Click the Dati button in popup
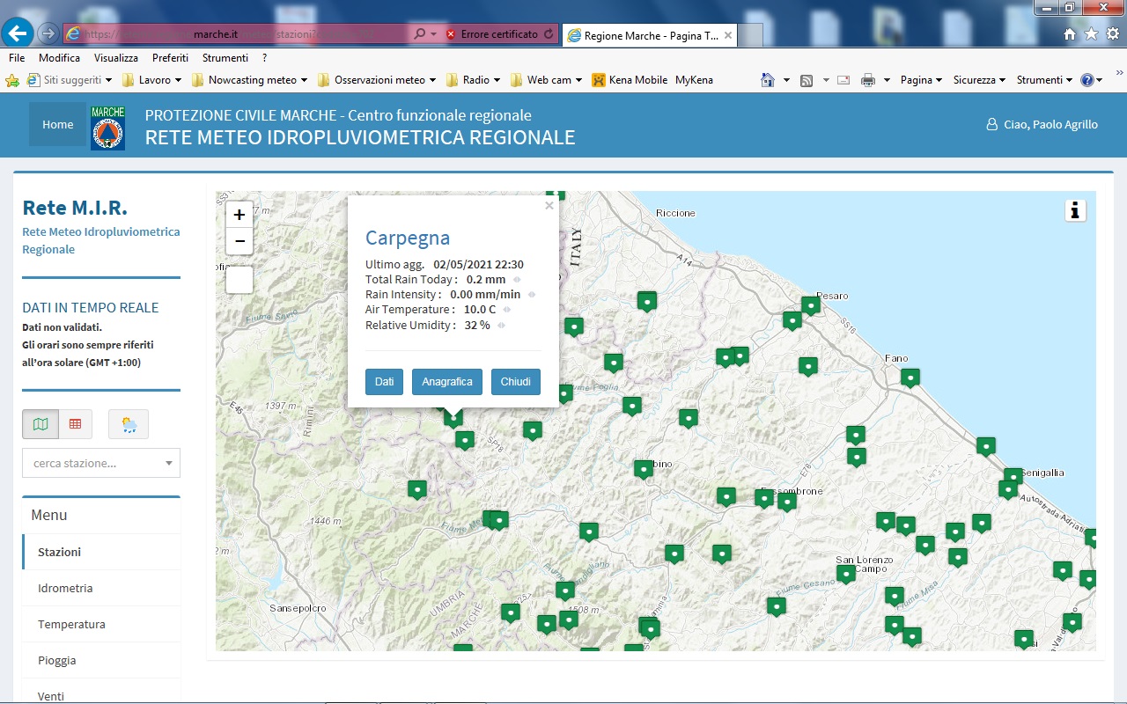The width and height of the screenshot is (1127, 704). coord(384,382)
